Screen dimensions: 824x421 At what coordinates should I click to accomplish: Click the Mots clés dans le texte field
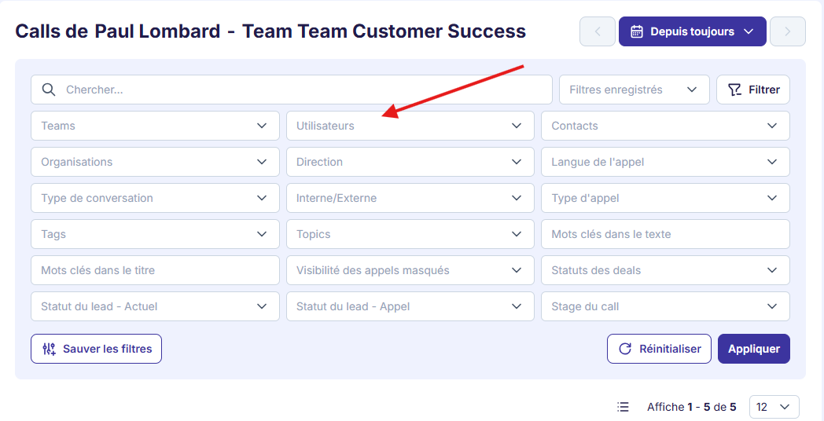click(x=665, y=234)
